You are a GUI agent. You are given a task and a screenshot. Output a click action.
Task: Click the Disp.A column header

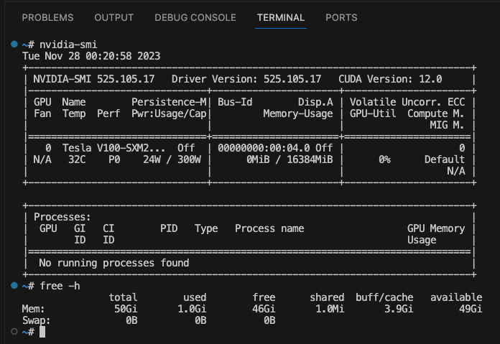click(315, 102)
